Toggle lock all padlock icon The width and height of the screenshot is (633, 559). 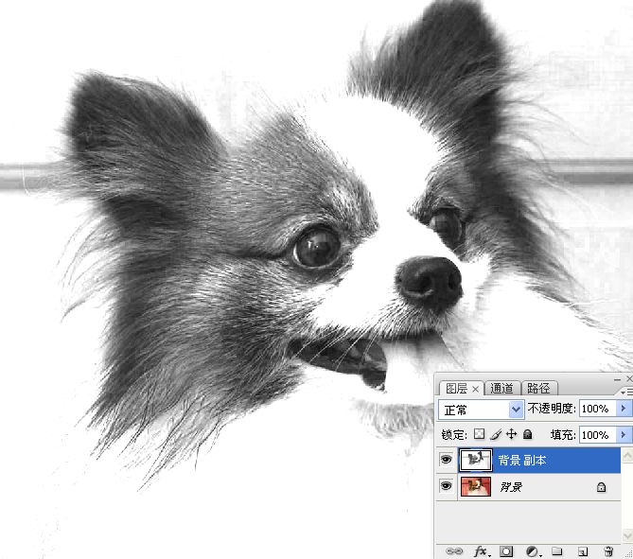click(x=527, y=434)
